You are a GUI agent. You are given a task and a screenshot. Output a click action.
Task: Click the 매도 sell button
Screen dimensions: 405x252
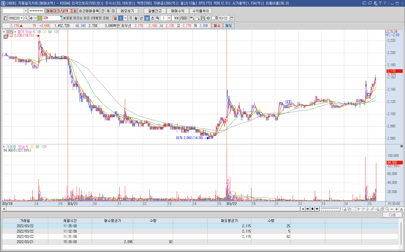[229, 26]
